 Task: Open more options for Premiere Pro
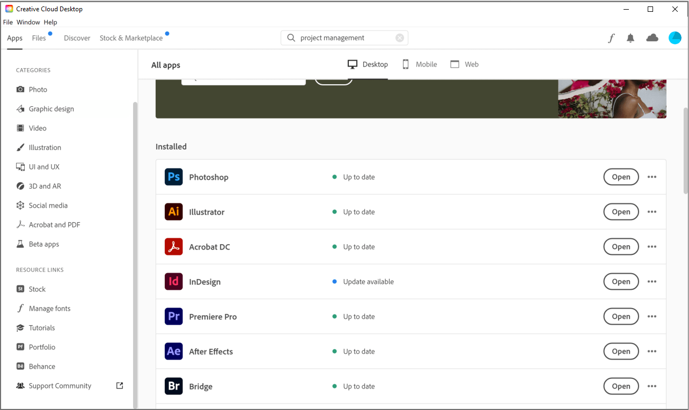tap(652, 316)
